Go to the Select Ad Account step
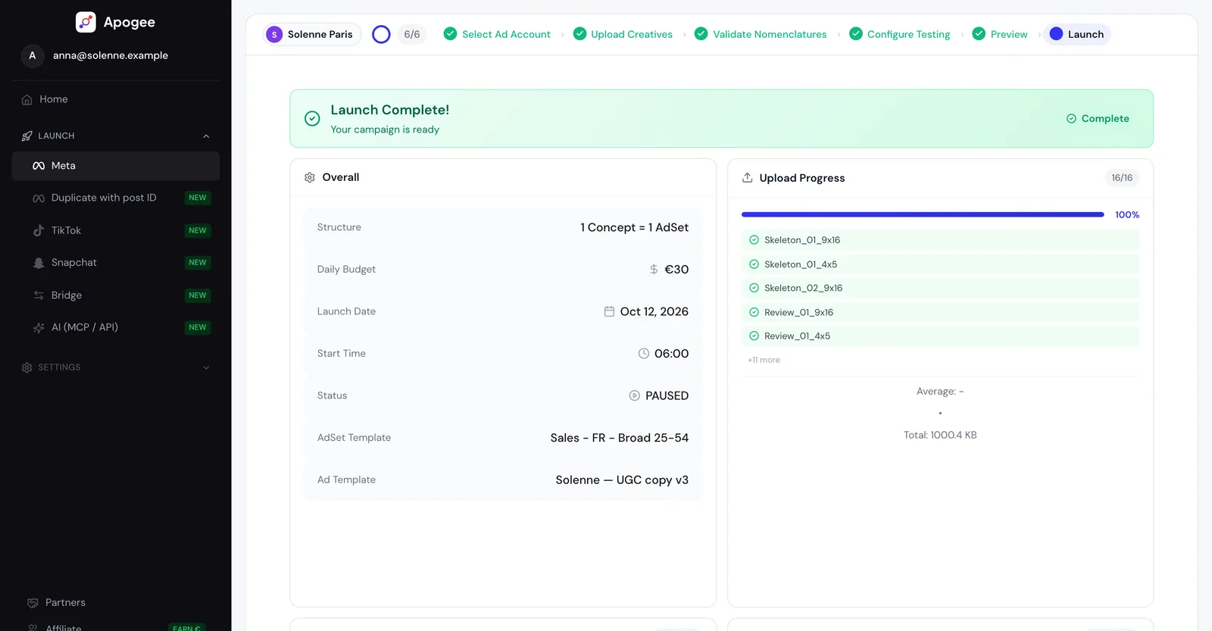Image resolution: width=1212 pixels, height=631 pixels. coord(497,35)
